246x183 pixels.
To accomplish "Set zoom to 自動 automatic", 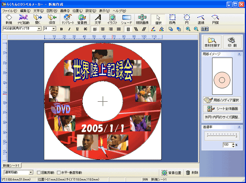I will pyautogui.click(x=205, y=29).
